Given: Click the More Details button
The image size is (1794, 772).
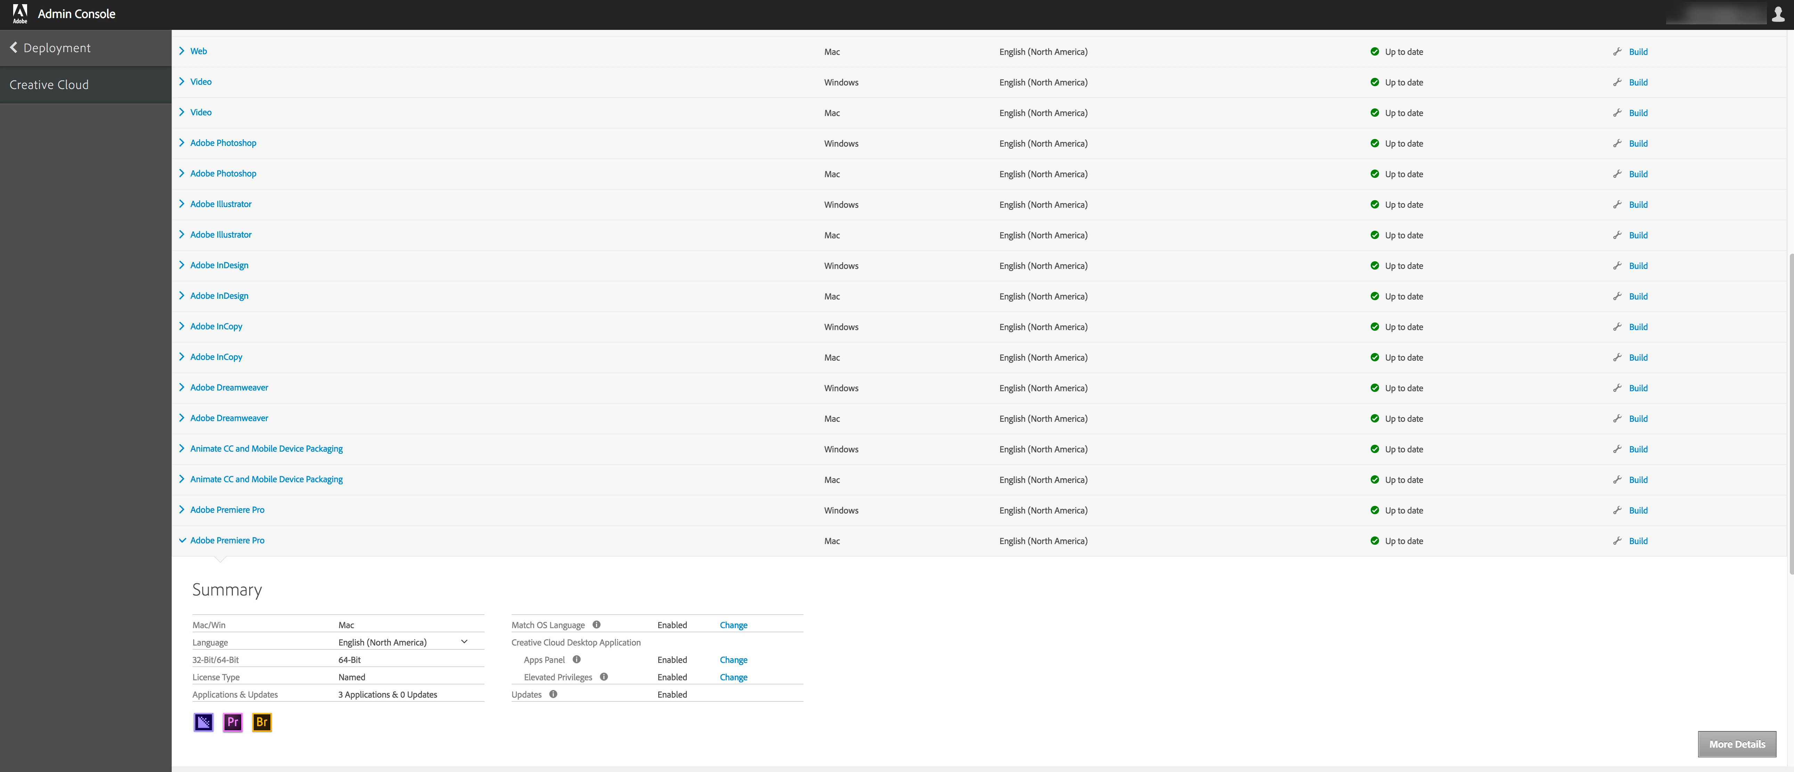Looking at the screenshot, I should tap(1736, 744).
